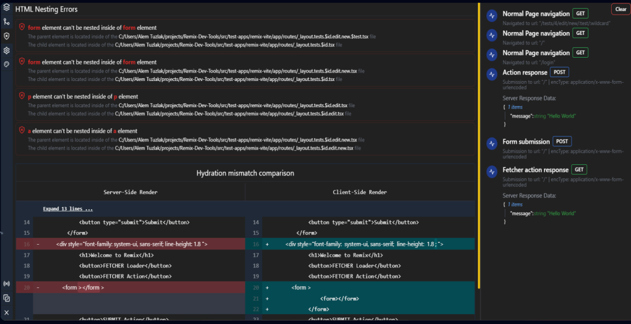The height and width of the screenshot is (324, 631).
Task: Click GET badge next to Fetcher action response
Action: click(579, 170)
